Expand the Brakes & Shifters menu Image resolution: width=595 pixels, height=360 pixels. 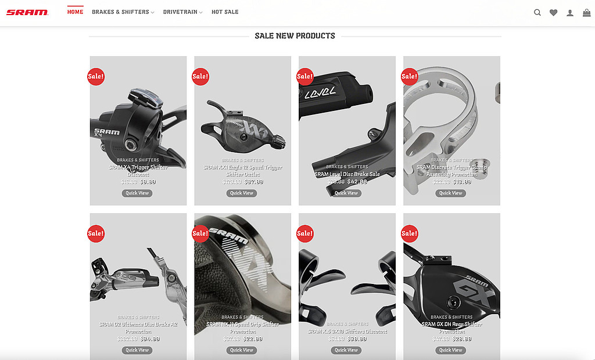[123, 12]
